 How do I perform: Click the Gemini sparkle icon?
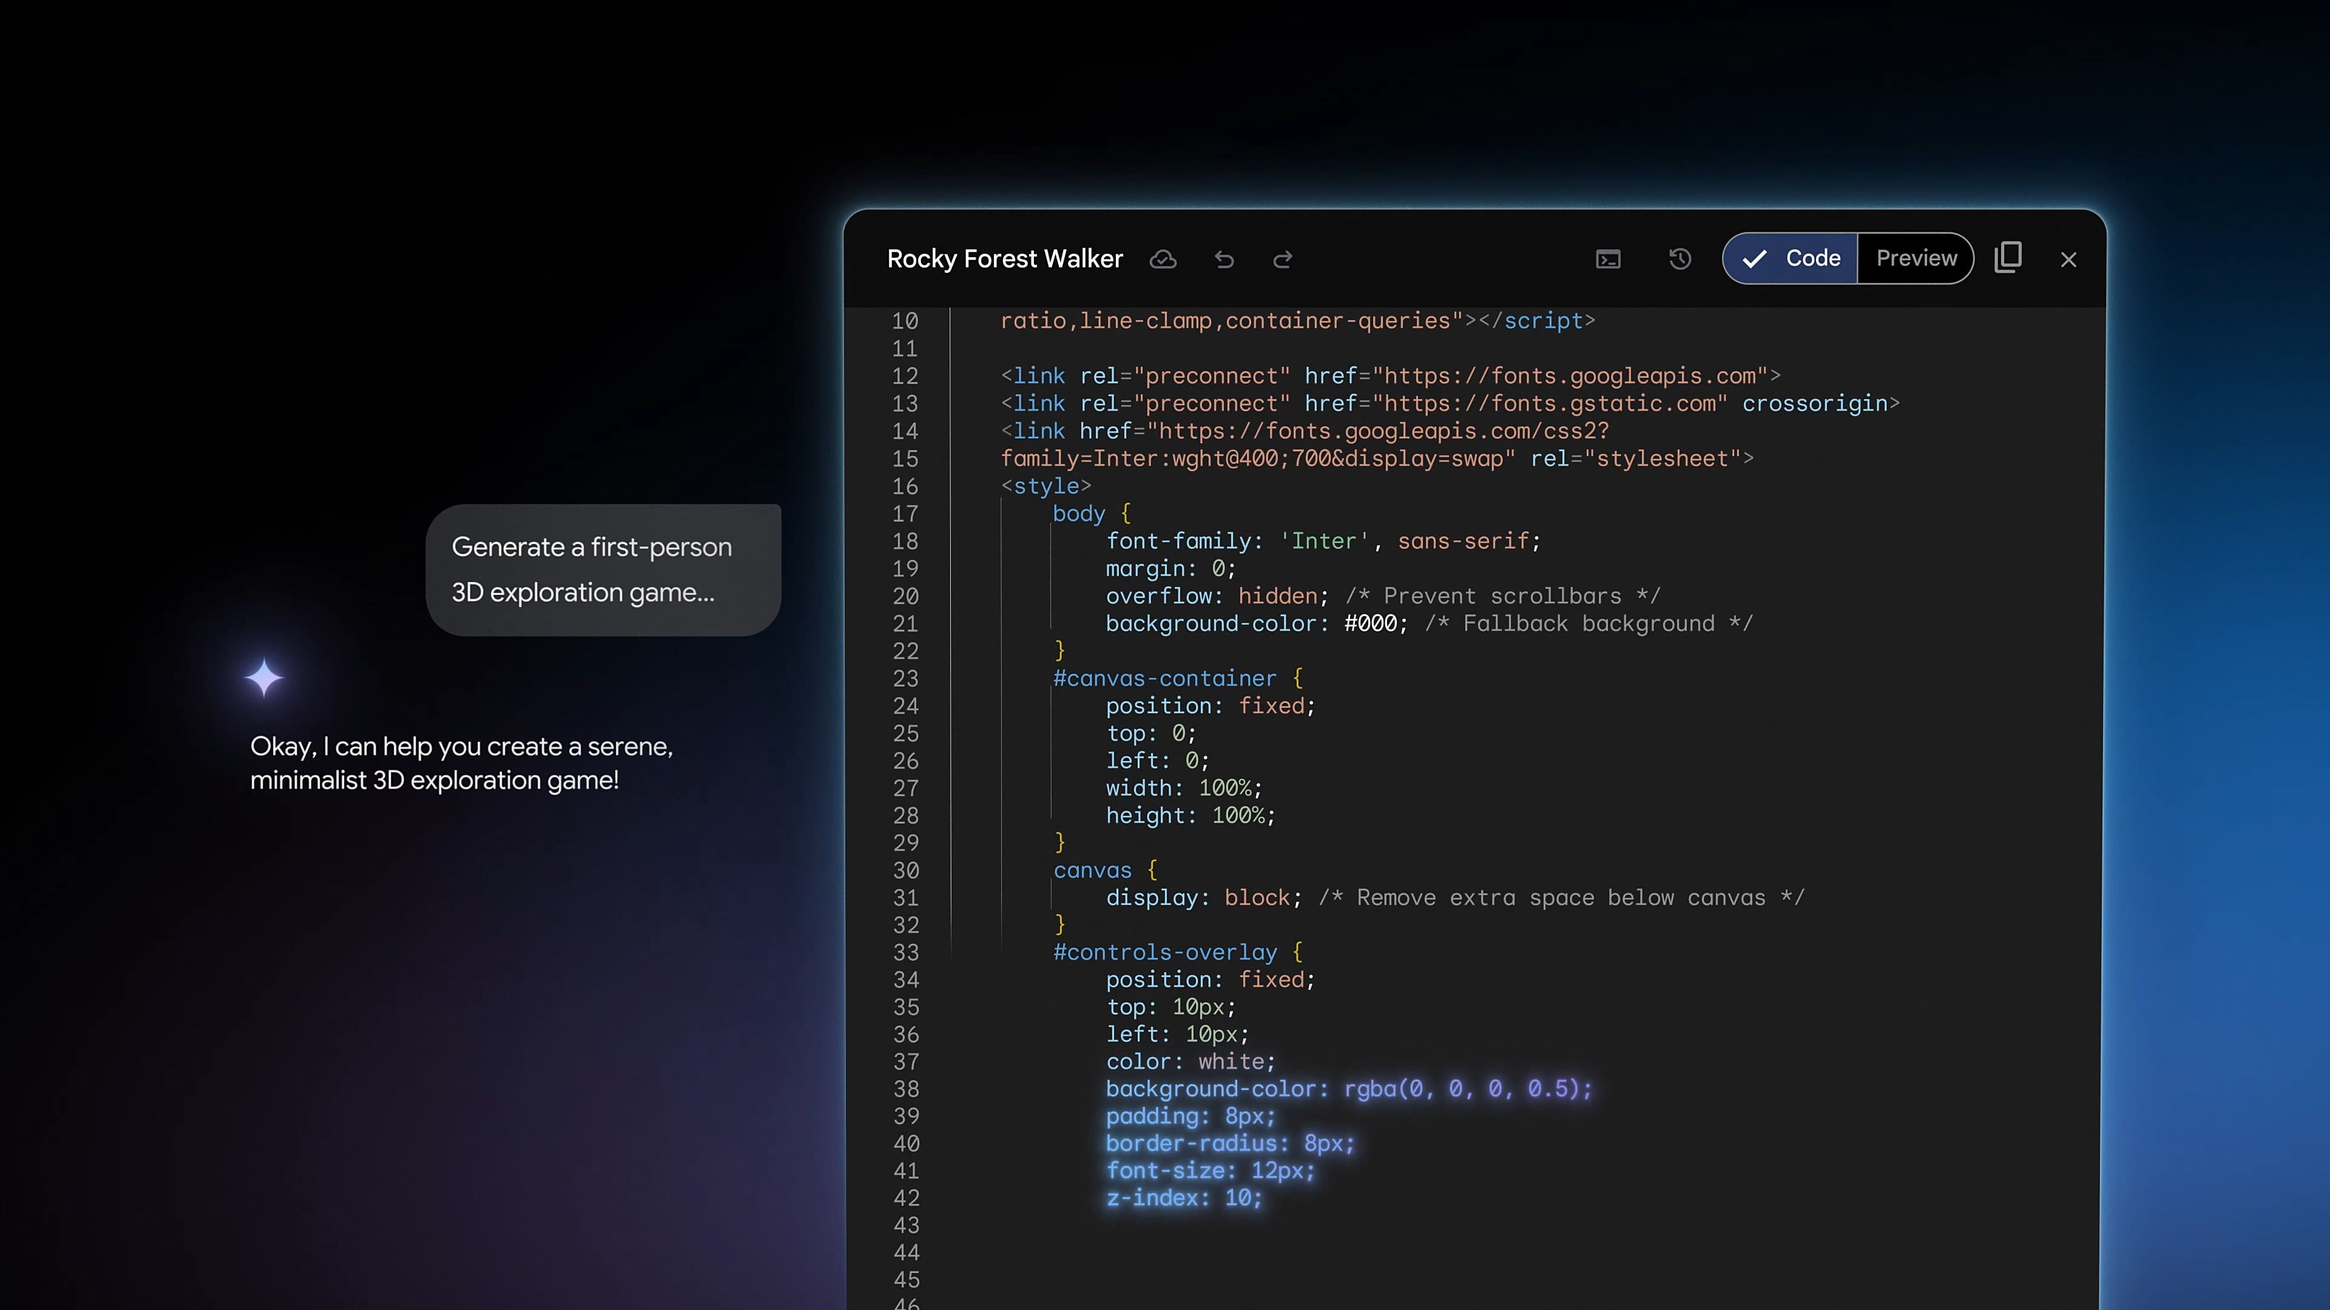(264, 678)
